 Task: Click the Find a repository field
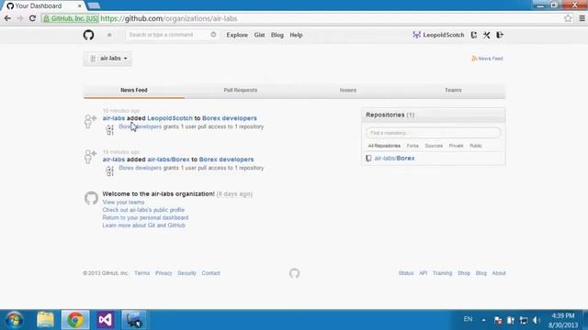coord(433,133)
